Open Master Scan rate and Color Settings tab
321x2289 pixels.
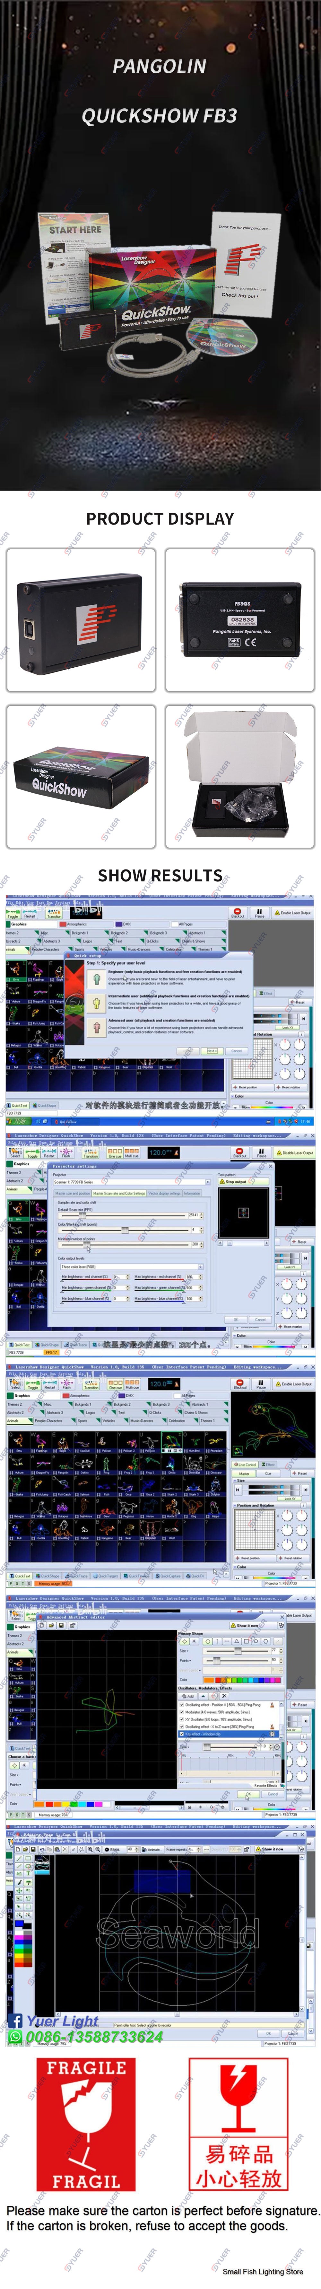point(119,1194)
